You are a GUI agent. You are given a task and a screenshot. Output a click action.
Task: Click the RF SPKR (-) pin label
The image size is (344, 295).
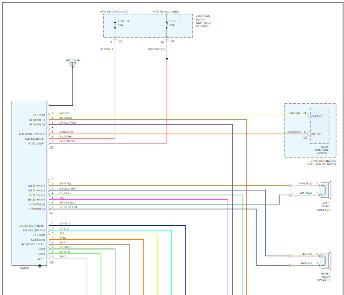(x=37, y=125)
